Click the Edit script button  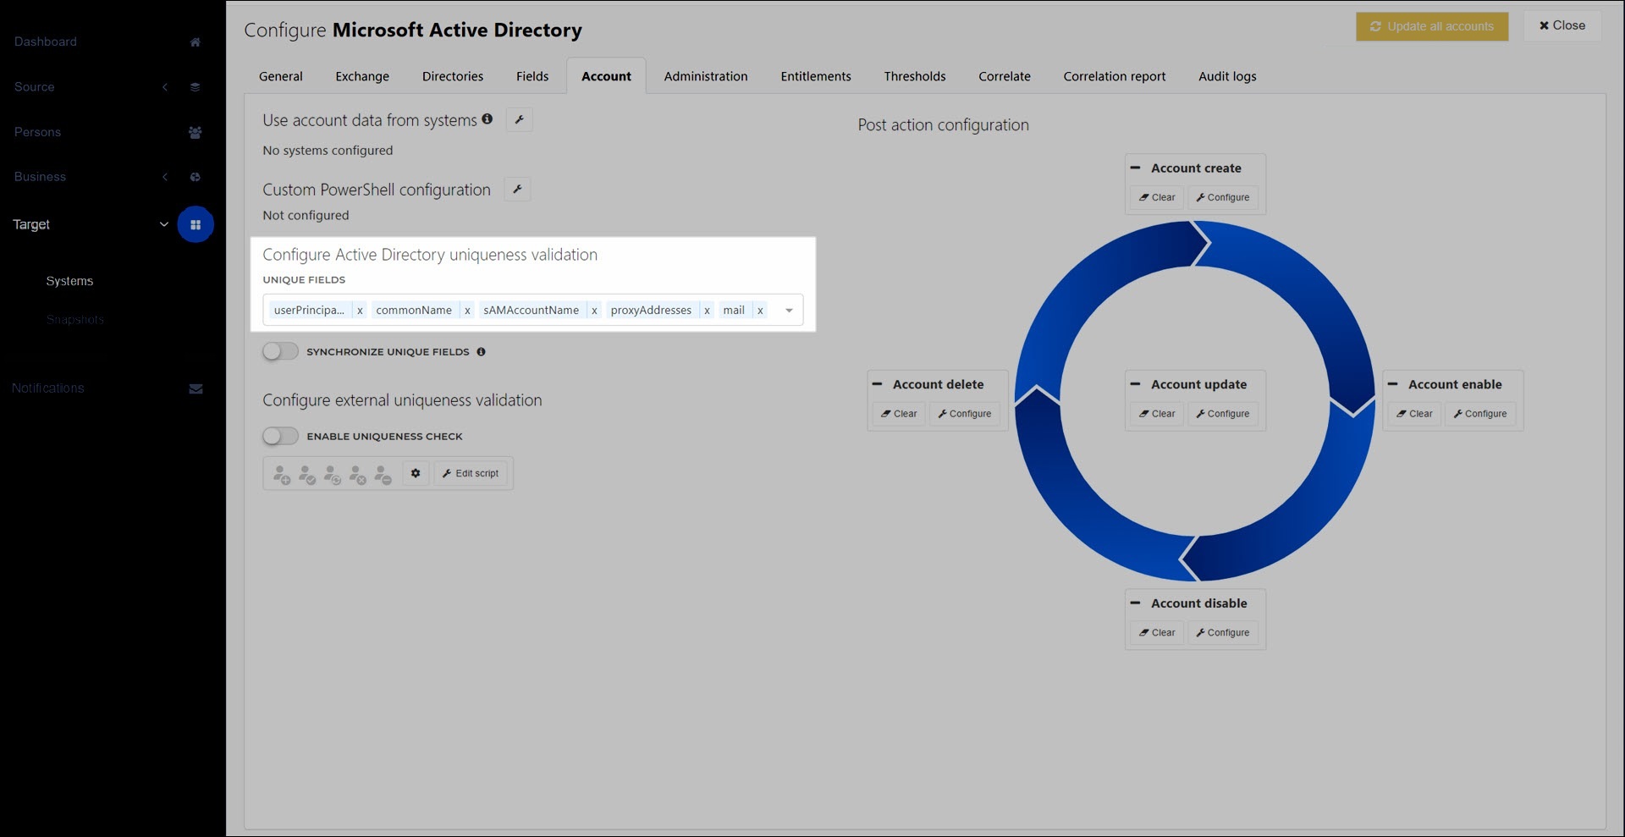click(471, 473)
